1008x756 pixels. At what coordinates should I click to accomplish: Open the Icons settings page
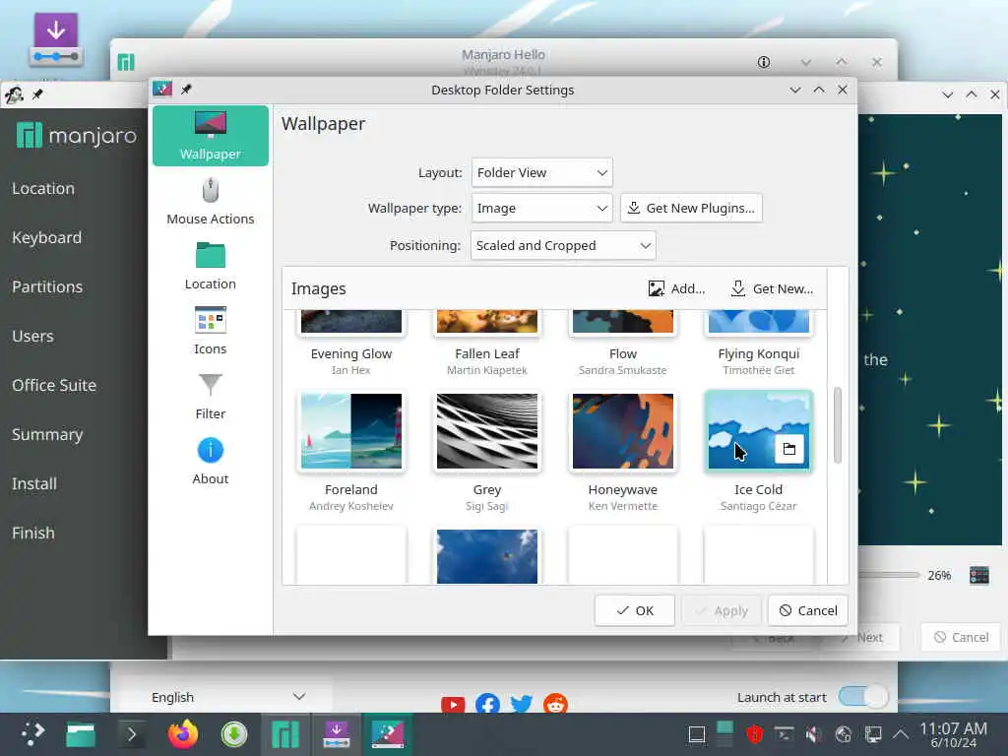pos(211,331)
